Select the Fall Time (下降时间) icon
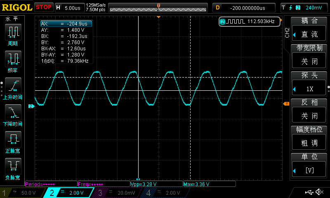330x198 pixels. point(13,113)
